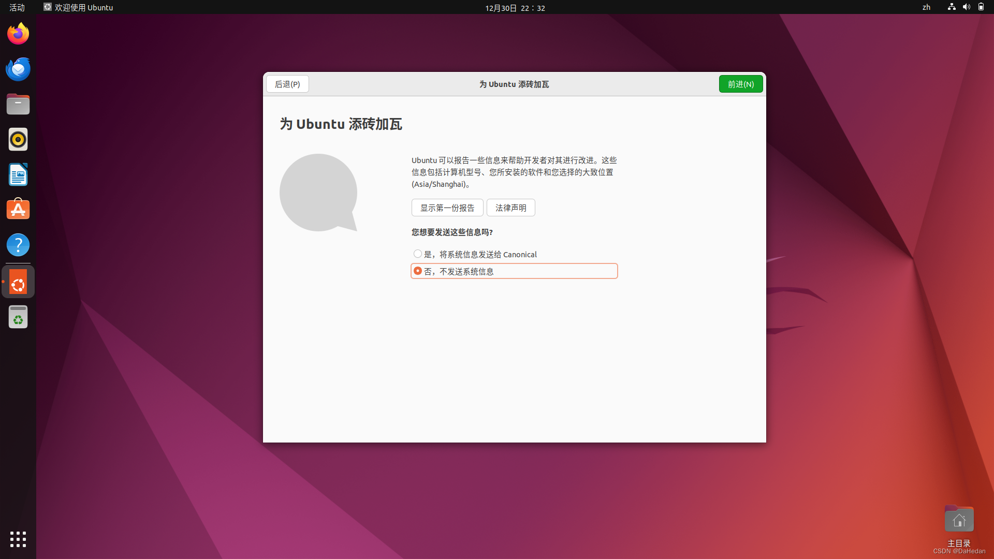The height and width of the screenshot is (559, 994).
Task: Select the running Ubuntu welcome app in dock
Action: coord(18,282)
